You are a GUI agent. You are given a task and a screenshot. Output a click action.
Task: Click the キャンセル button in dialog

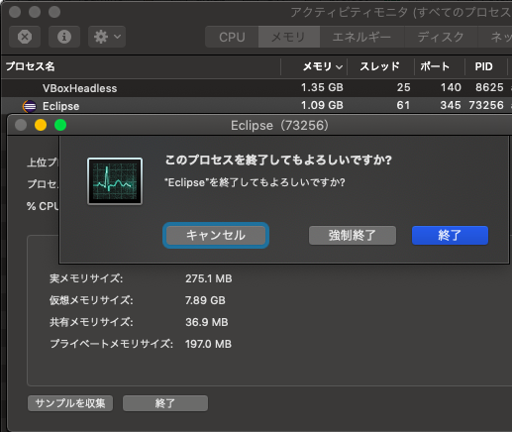(216, 235)
